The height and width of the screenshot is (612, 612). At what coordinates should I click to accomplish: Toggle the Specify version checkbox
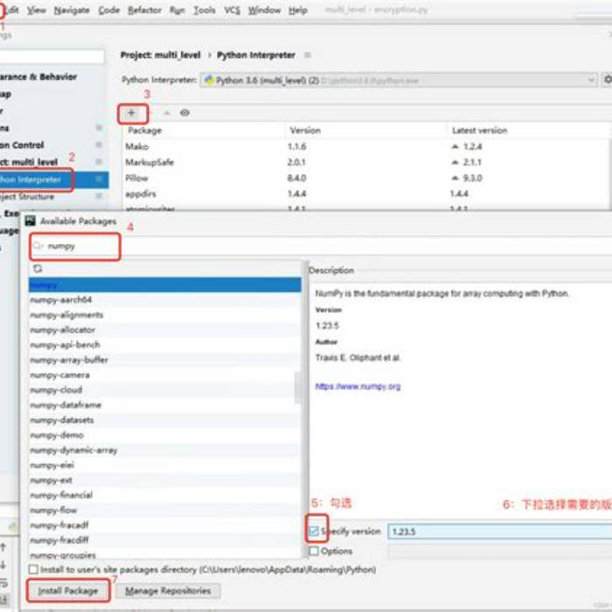315,532
